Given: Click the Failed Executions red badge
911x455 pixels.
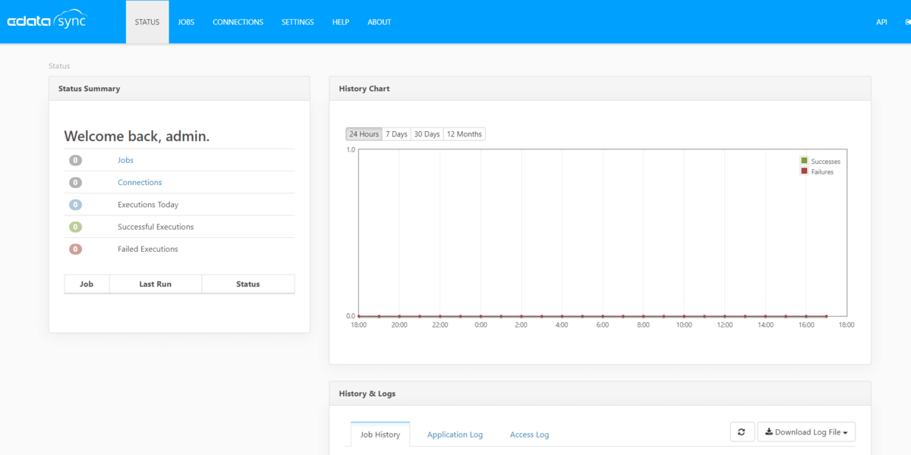Looking at the screenshot, I should click(75, 249).
